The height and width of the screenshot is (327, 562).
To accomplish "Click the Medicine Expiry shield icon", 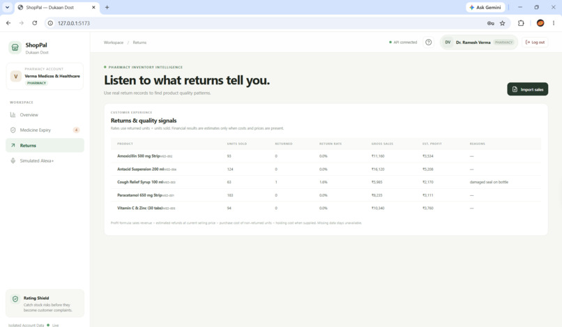I will tap(13, 130).
